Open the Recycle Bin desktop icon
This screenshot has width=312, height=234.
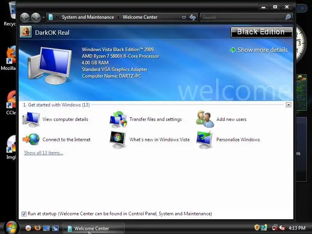pyautogui.click(x=10, y=14)
